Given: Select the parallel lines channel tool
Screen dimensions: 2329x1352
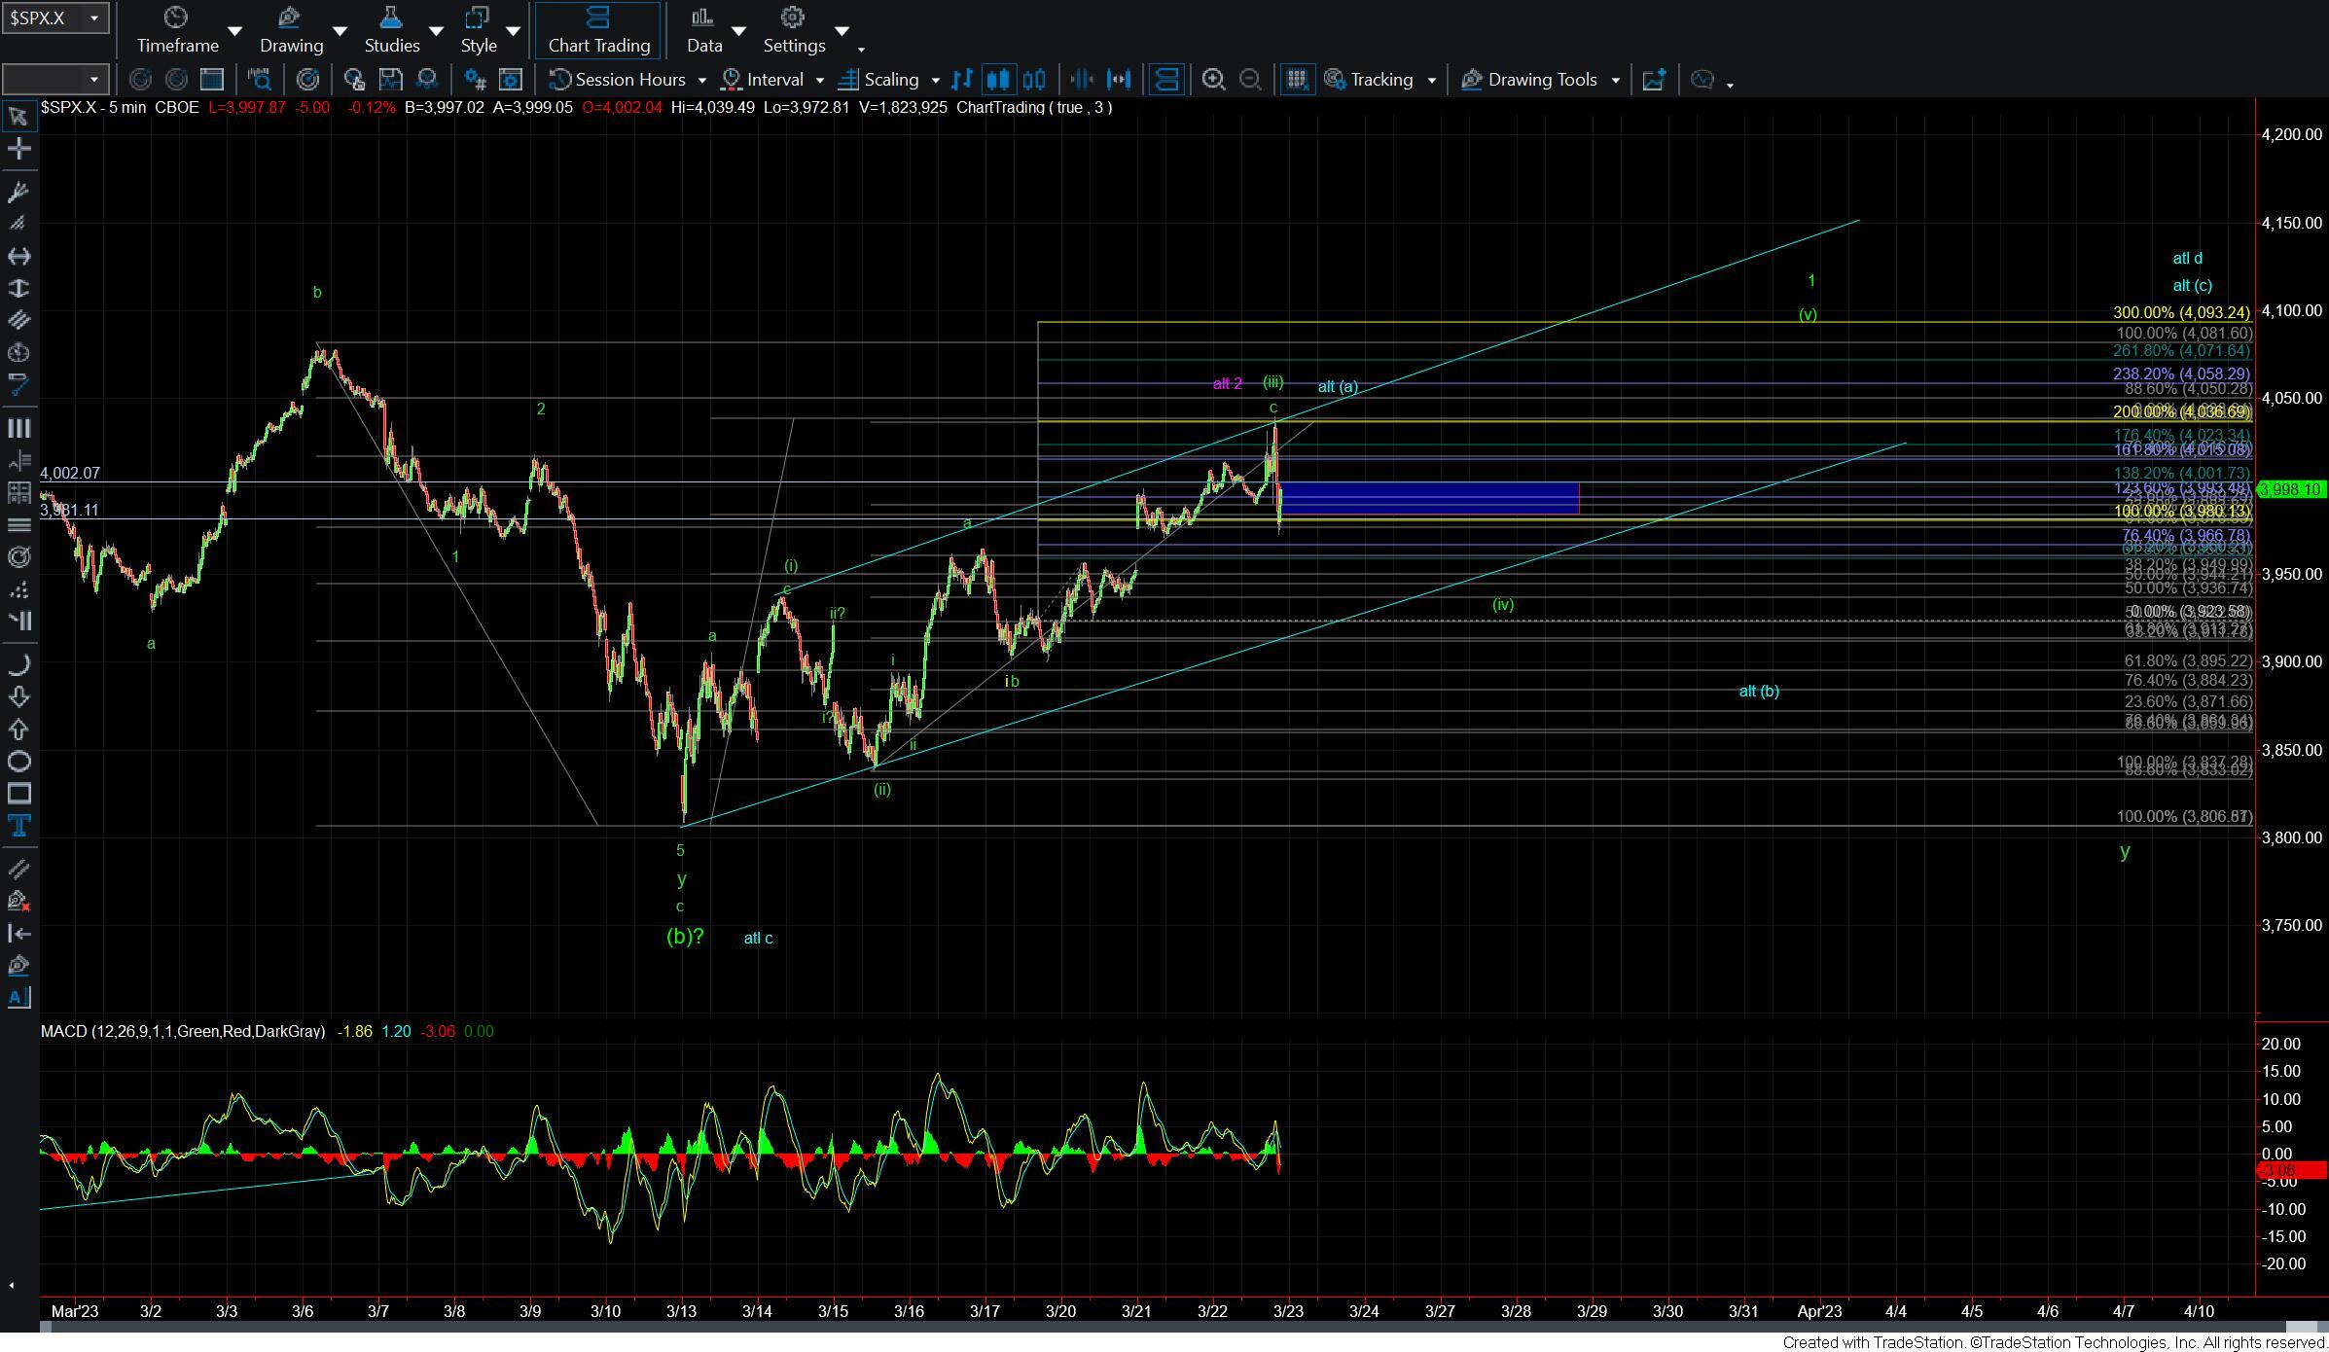Looking at the screenshot, I should (18, 320).
